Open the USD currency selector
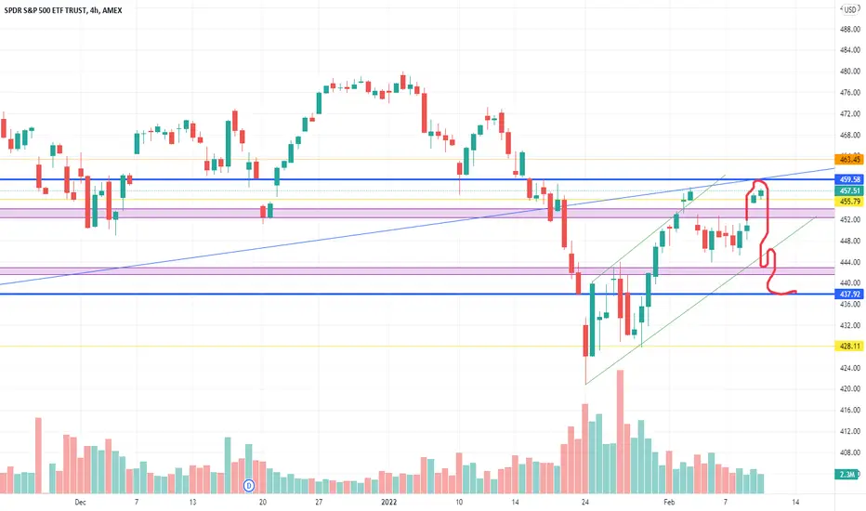 pyautogui.click(x=848, y=10)
